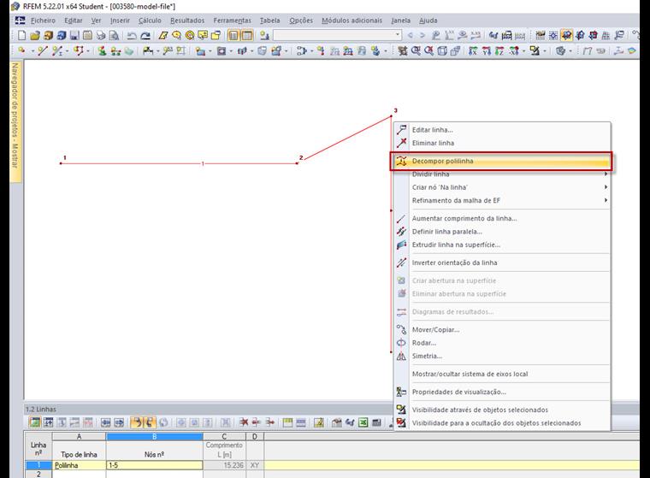Click the line support icon

coord(115,51)
